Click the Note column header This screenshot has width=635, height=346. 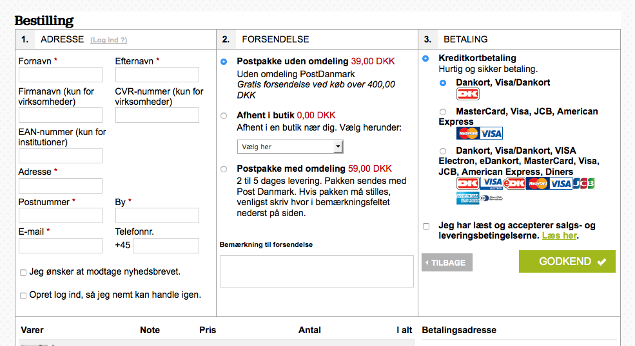point(150,330)
